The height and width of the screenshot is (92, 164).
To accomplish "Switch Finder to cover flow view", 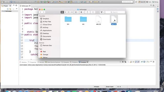I will pos(72,12).
